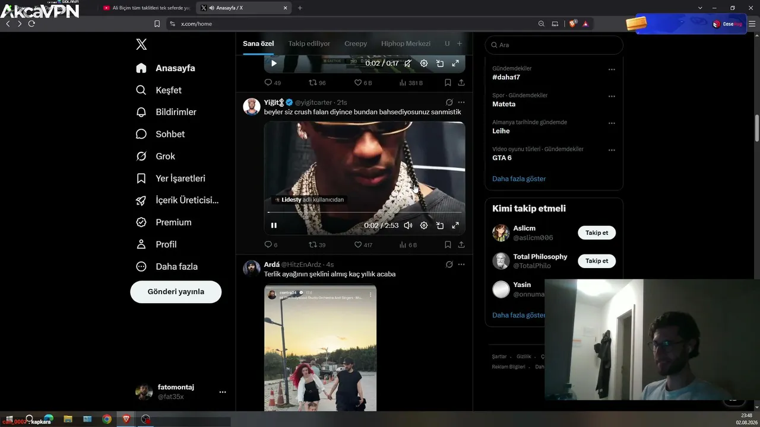Select the Hiphop Merkezi tab
The width and height of the screenshot is (760, 427).
pyautogui.click(x=406, y=43)
